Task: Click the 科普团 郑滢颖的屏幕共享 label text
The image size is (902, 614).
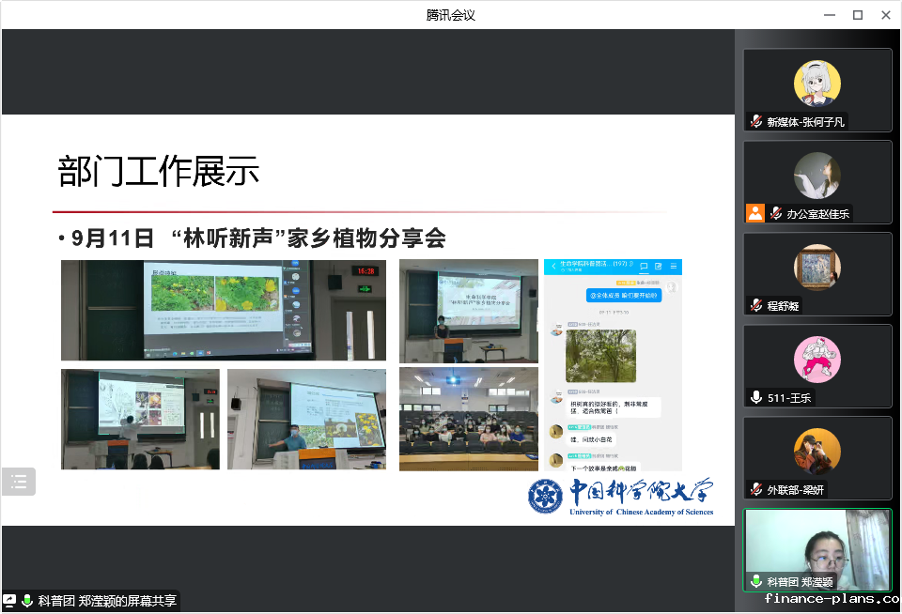Action: [x=107, y=601]
